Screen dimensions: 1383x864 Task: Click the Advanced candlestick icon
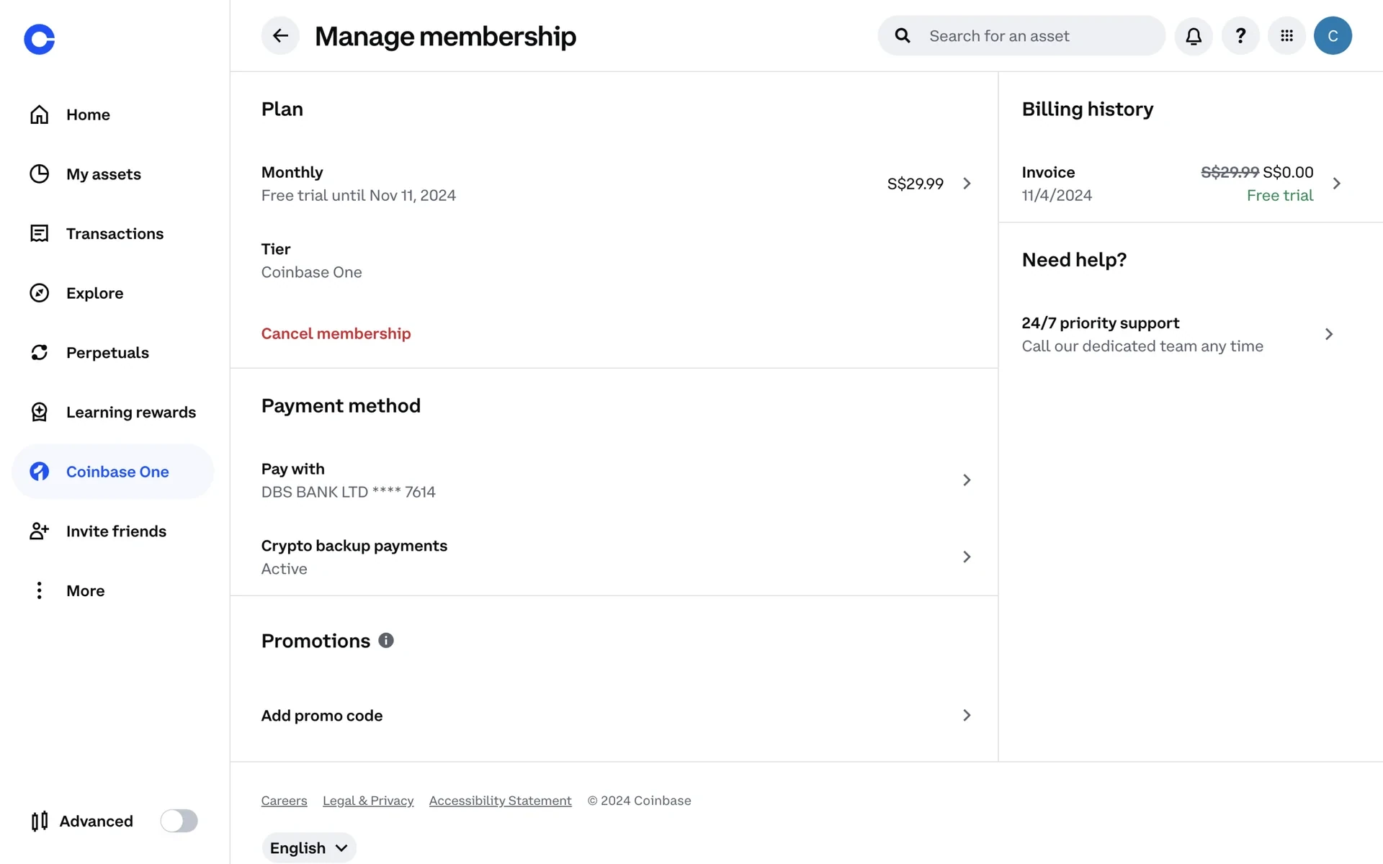click(40, 821)
